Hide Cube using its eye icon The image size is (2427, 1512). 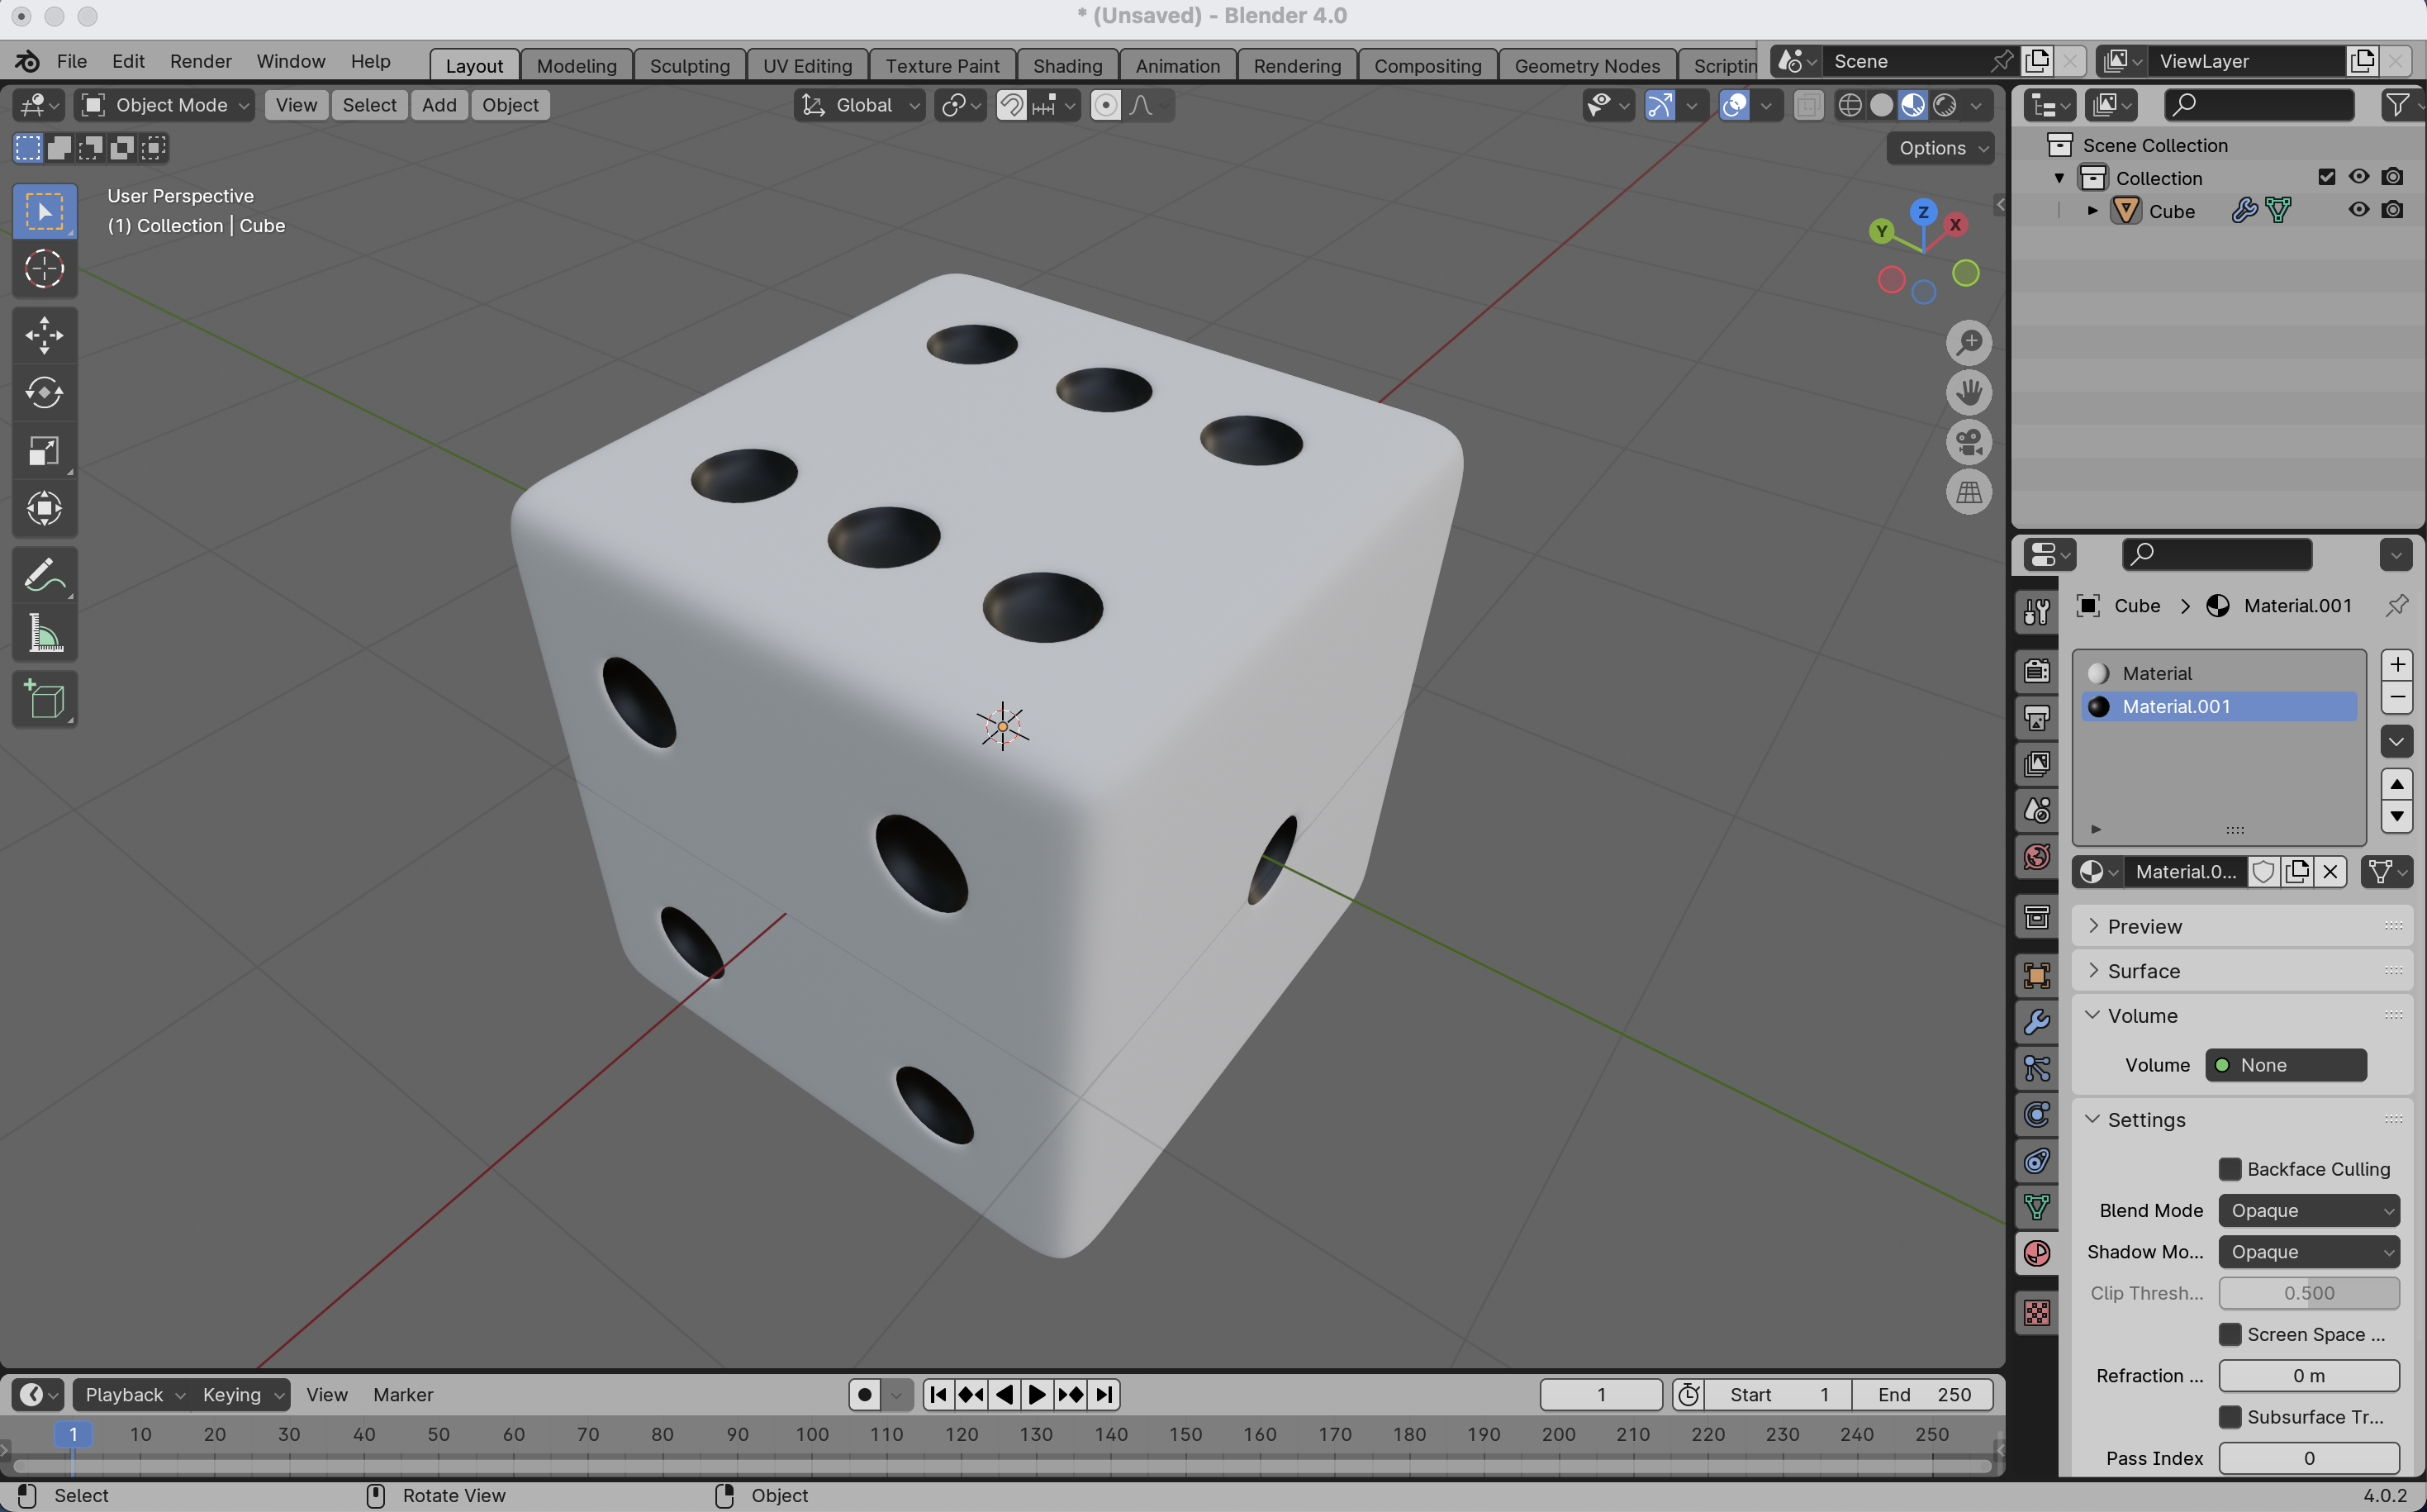click(x=2358, y=210)
